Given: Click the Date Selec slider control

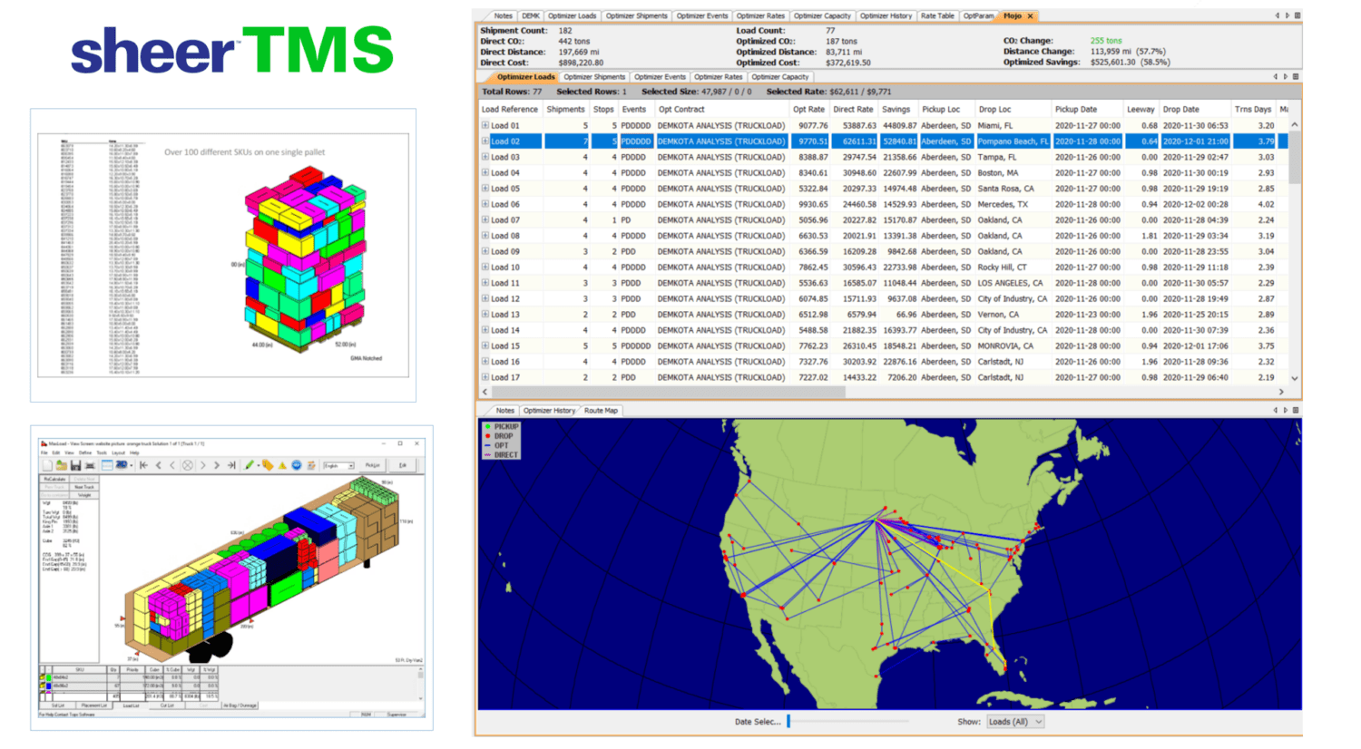Looking at the screenshot, I should tap(789, 721).
